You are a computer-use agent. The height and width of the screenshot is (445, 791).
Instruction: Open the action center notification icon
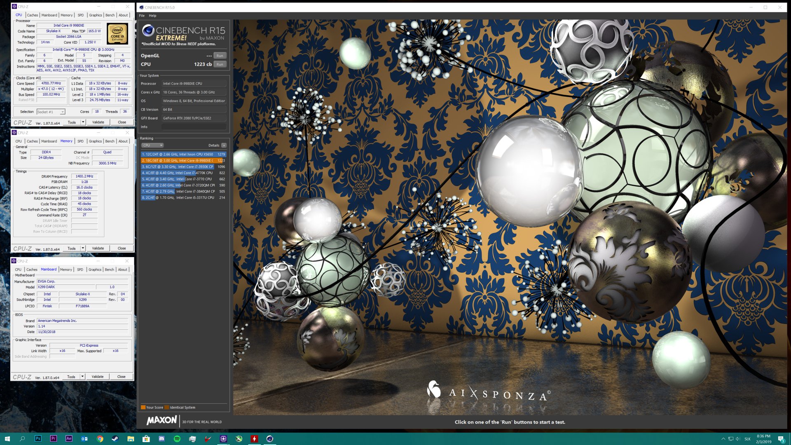point(781,439)
